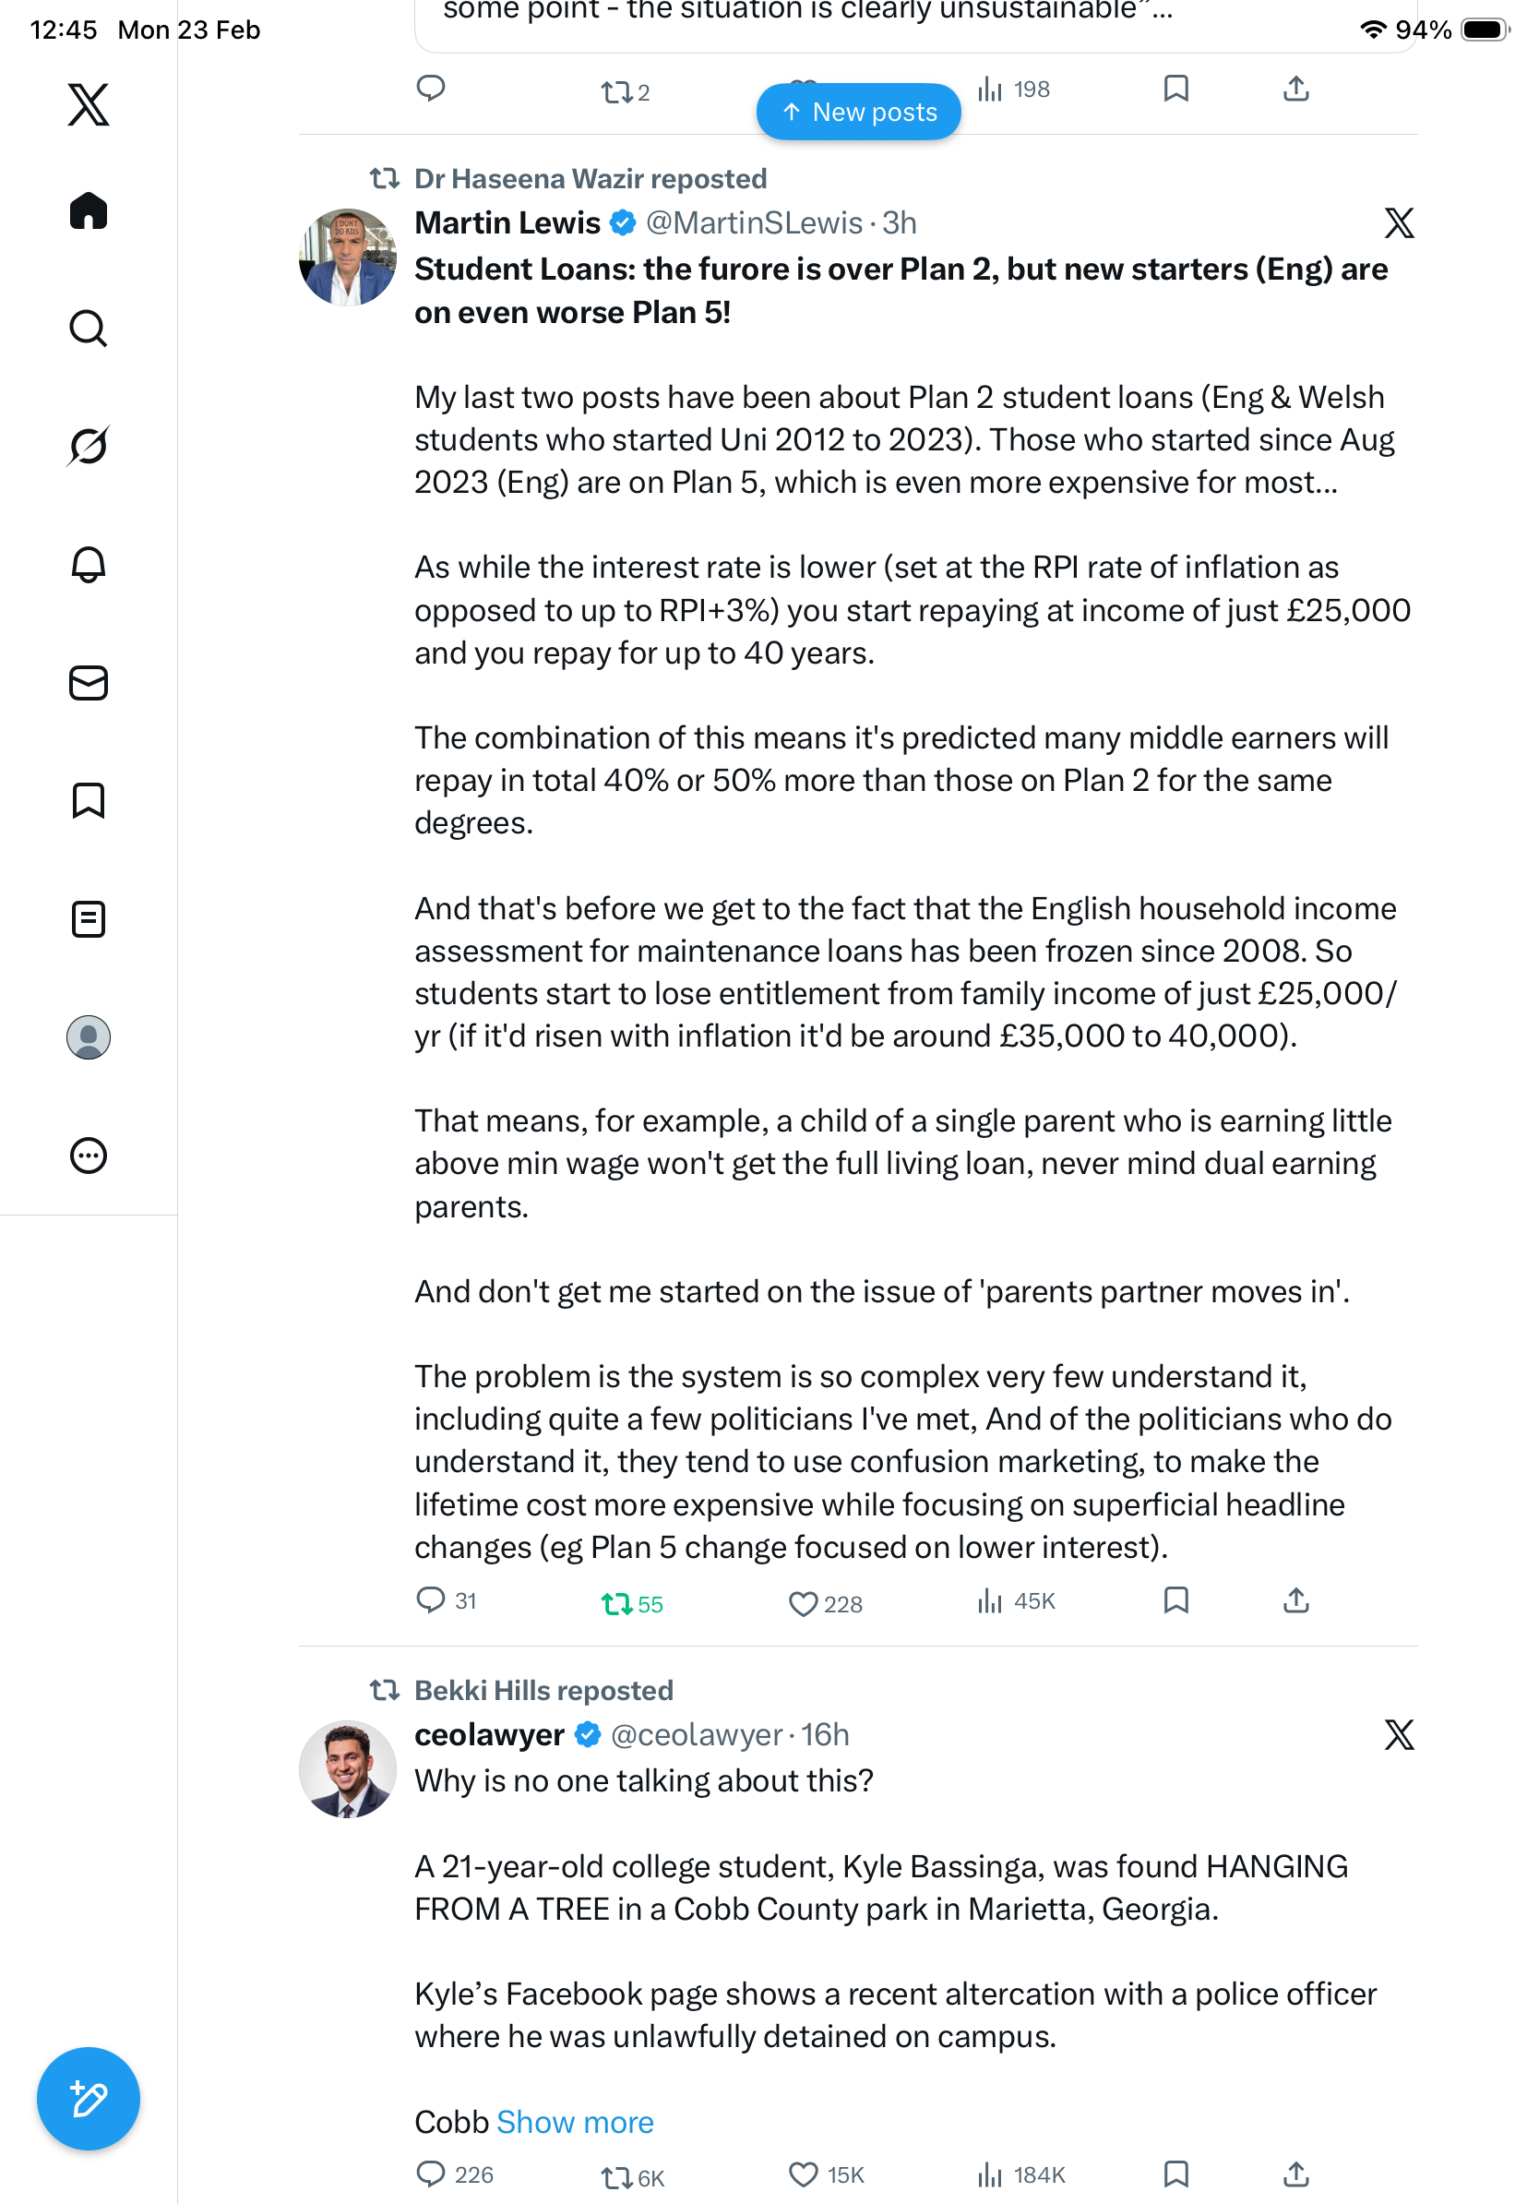Open Grok from the sidebar
1539x2204 pixels.
point(89,447)
